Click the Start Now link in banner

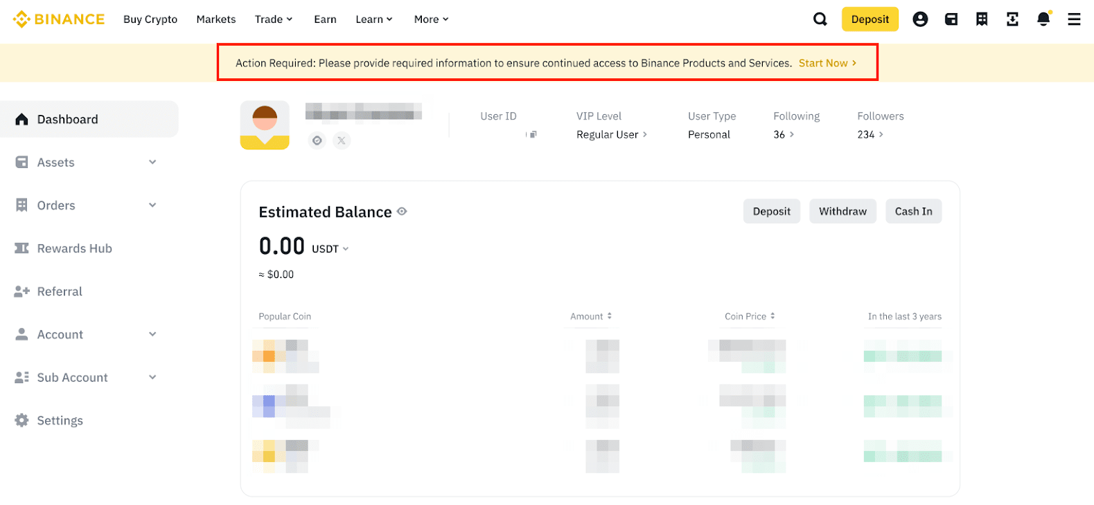(x=827, y=63)
